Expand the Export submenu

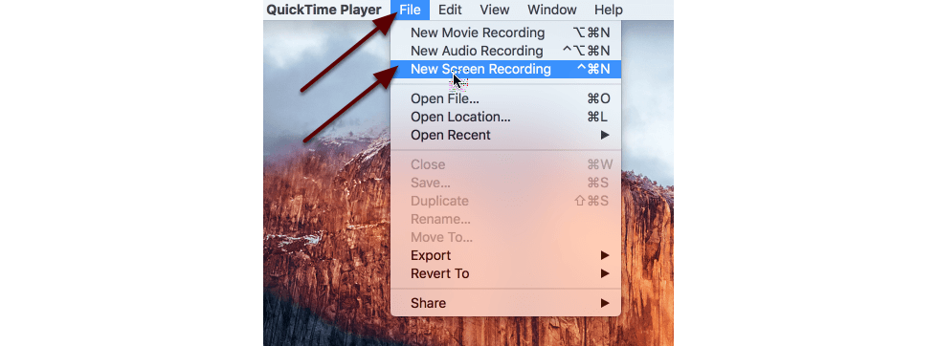[x=505, y=255]
